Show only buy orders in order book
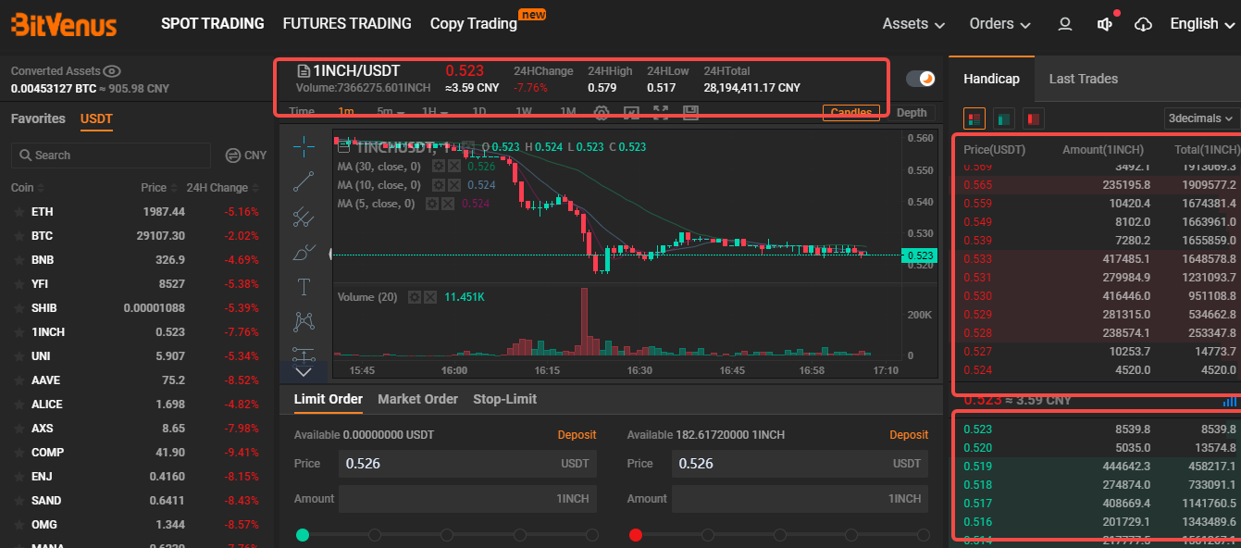The height and width of the screenshot is (548, 1241). 1004,118
